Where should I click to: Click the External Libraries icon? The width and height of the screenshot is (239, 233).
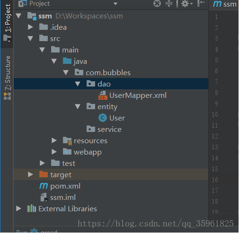point(32,208)
